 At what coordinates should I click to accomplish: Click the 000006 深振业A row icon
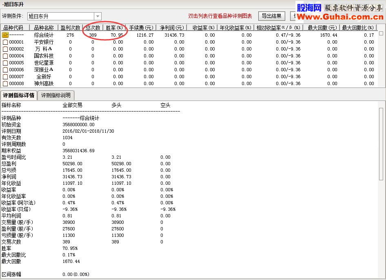[5, 70]
